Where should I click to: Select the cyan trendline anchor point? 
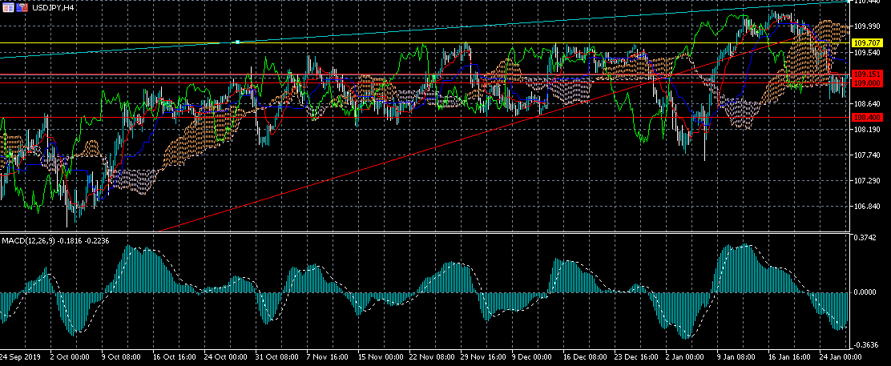click(237, 42)
